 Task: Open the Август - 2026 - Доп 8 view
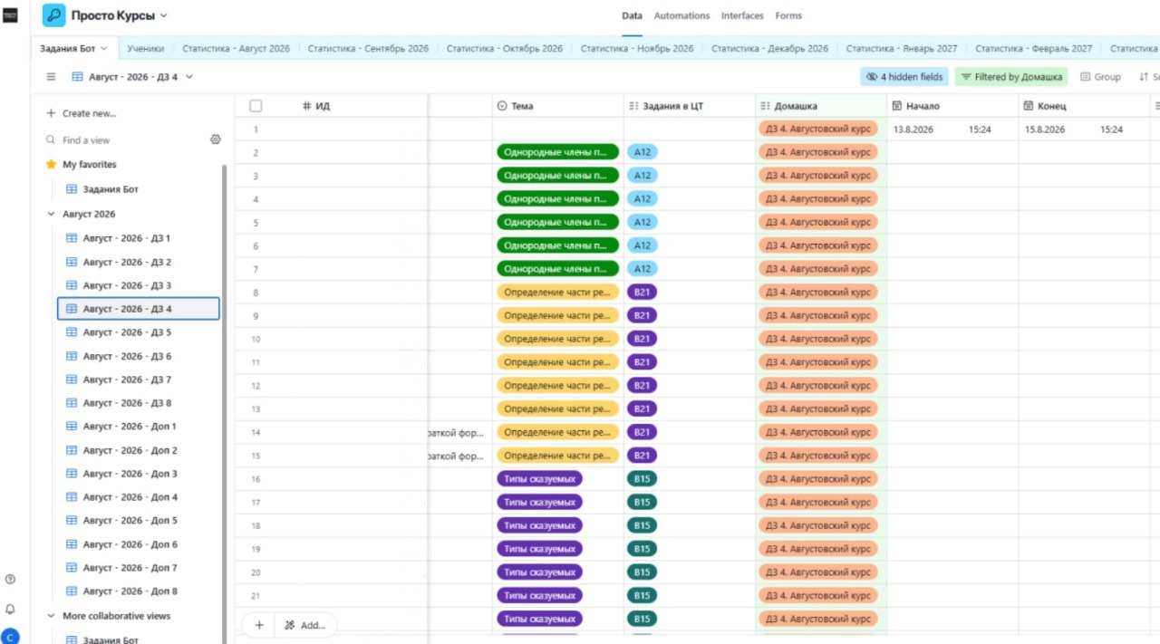(x=138, y=591)
